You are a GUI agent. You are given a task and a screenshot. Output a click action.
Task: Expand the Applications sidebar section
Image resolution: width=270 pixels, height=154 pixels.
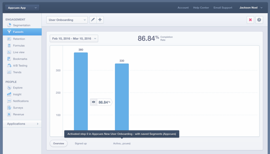point(22,124)
